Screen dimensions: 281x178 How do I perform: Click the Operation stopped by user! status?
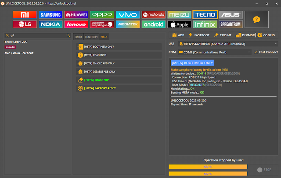tap(223, 160)
